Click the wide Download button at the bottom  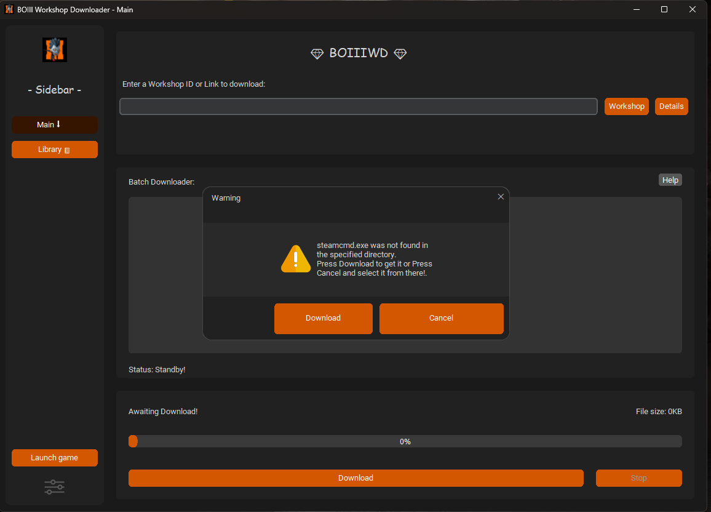pyautogui.click(x=355, y=478)
